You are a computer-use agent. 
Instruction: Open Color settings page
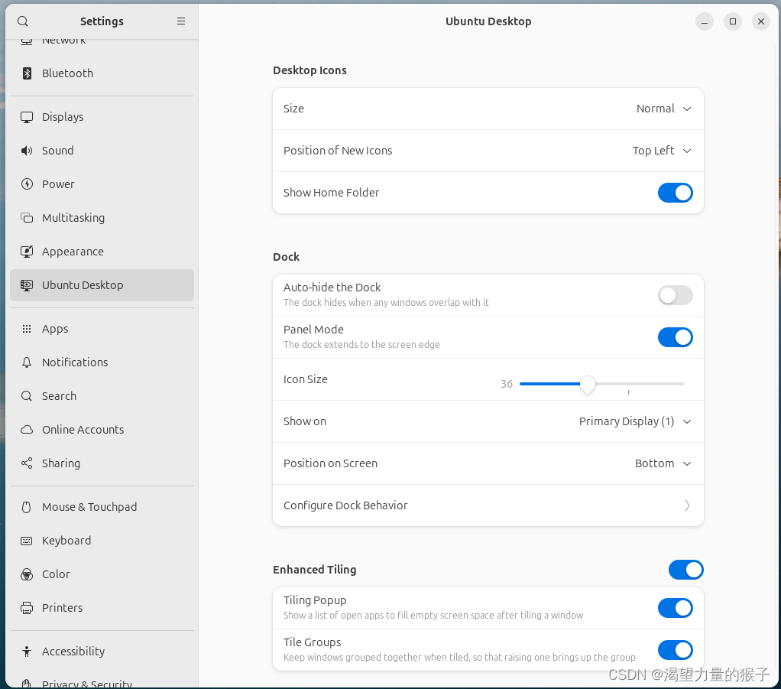point(102,574)
